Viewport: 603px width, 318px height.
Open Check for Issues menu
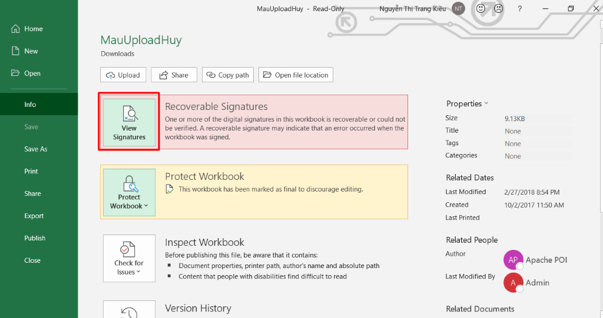(129, 258)
